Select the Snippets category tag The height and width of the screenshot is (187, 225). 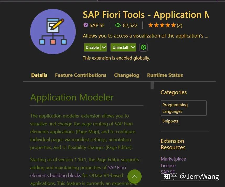click(170, 121)
